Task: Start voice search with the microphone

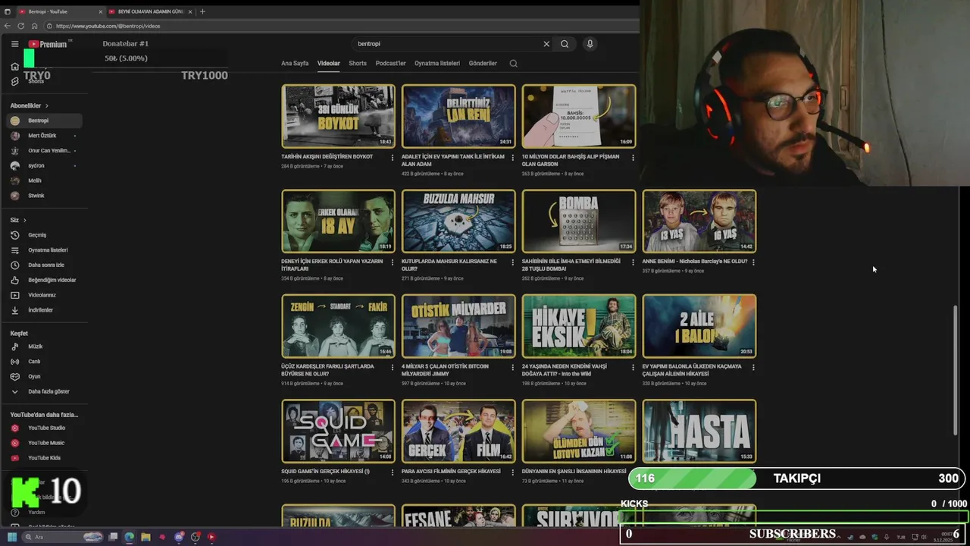Action: point(590,44)
